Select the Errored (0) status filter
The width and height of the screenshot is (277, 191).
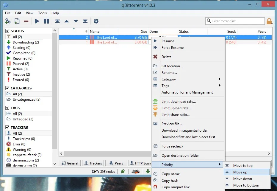click(x=21, y=80)
